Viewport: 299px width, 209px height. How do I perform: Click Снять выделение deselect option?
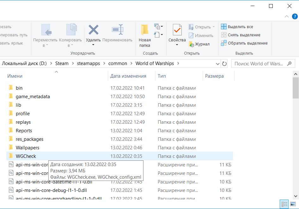(x=241, y=35)
